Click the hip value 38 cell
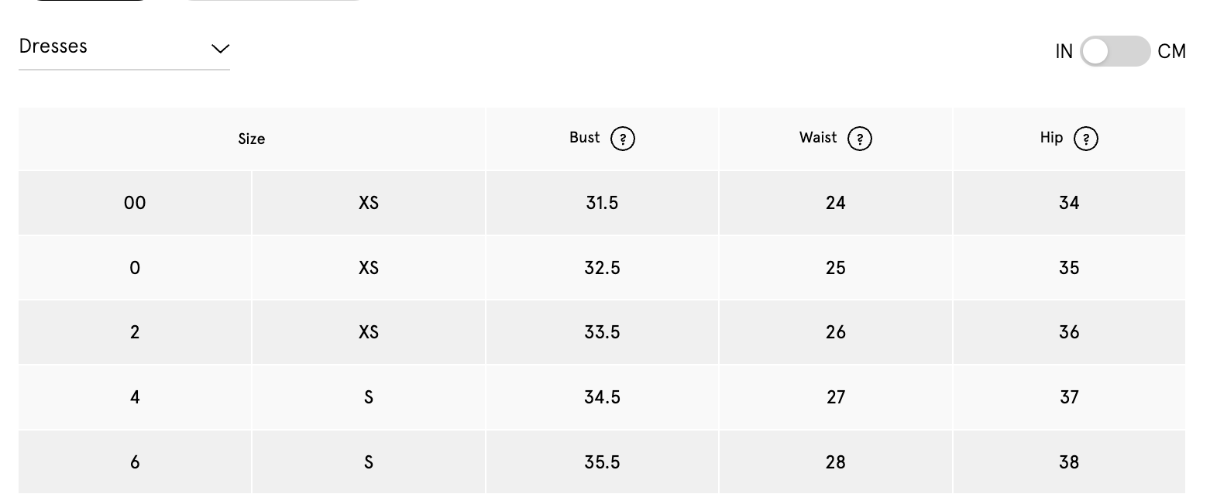The height and width of the screenshot is (494, 1210). (1069, 462)
